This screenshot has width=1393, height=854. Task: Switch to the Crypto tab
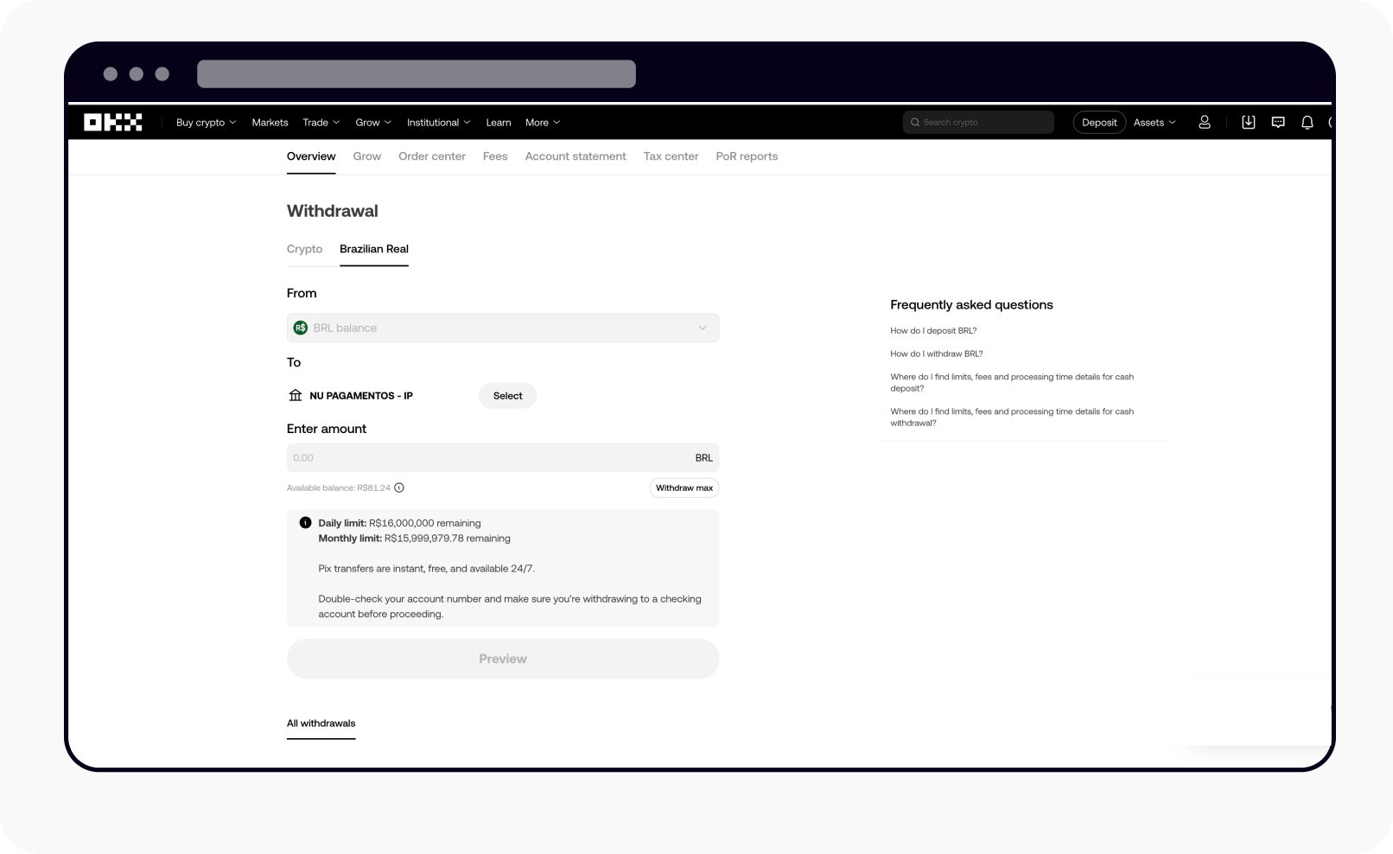tap(304, 249)
